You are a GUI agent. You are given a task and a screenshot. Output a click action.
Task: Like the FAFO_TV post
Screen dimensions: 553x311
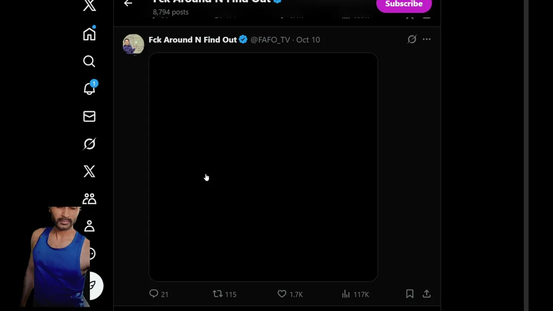coord(282,294)
